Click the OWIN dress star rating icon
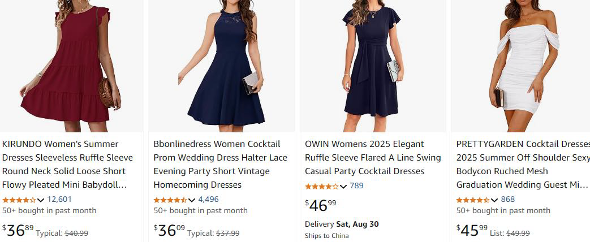 coord(321,186)
